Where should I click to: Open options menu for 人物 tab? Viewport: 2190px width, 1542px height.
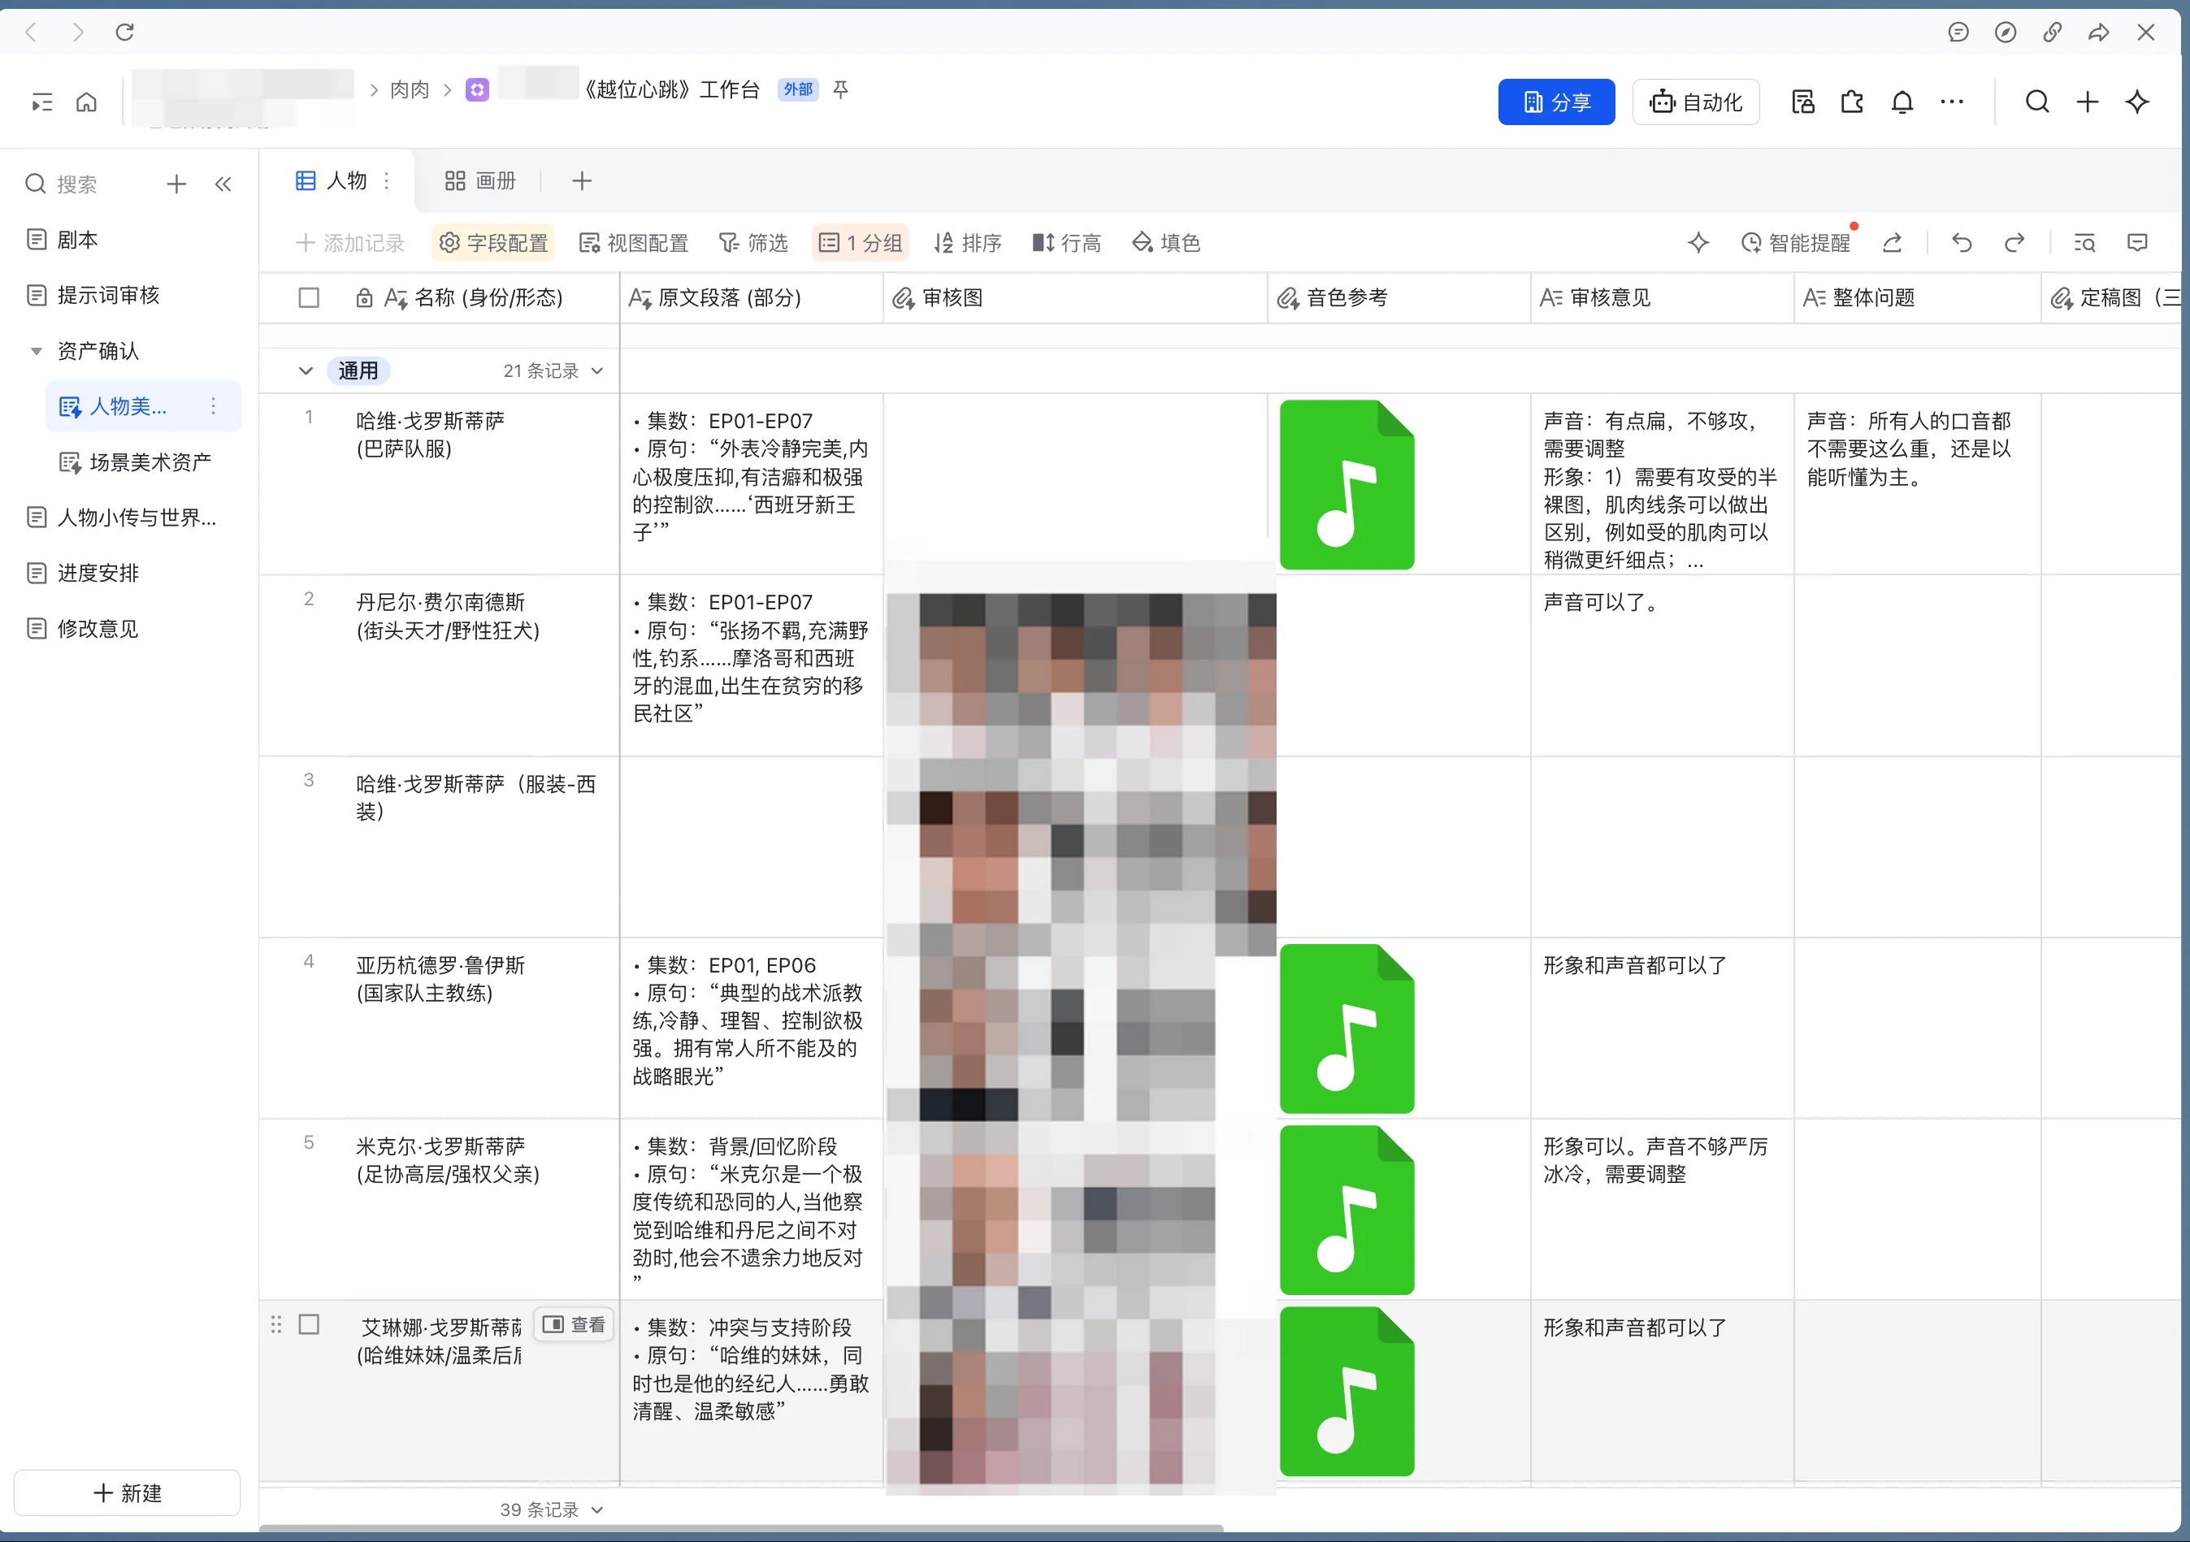point(386,180)
